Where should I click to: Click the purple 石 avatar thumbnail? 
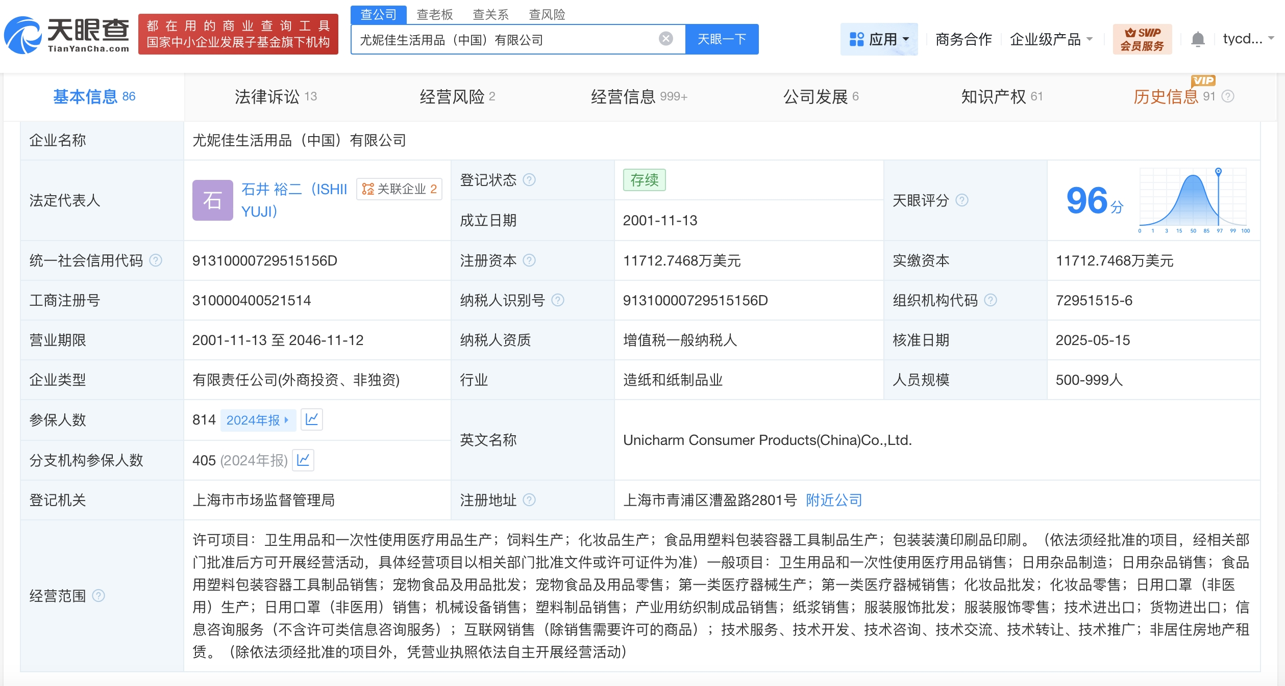coord(212,200)
